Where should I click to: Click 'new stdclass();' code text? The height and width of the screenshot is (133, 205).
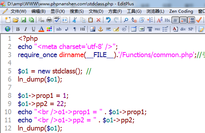60,71
